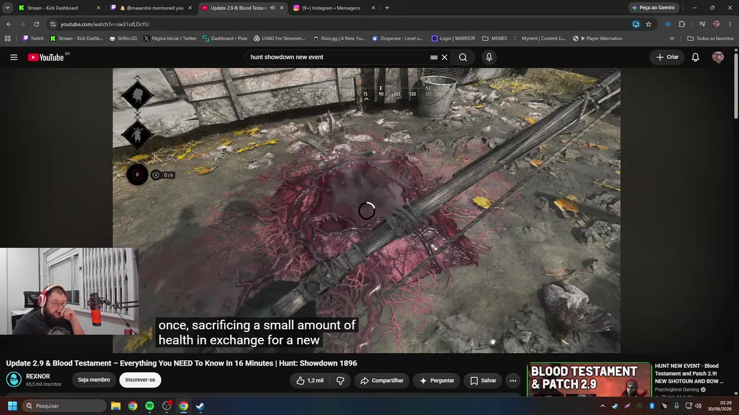Click the taskbar Pesquisar search box

click(63, 406)
